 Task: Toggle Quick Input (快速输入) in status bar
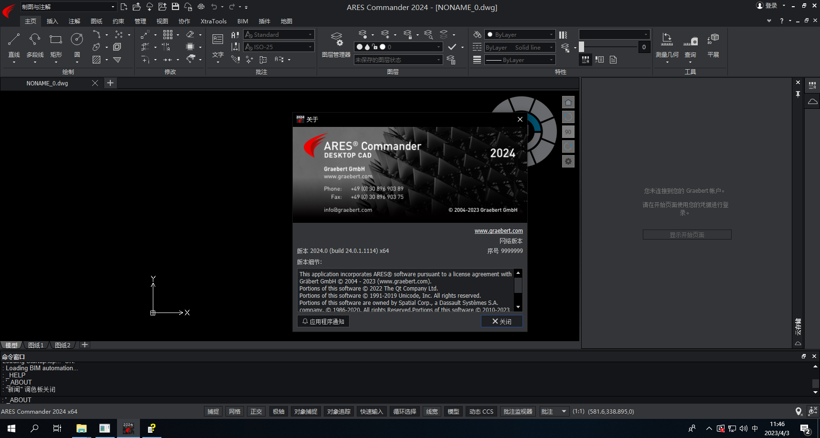pyautogui.click(x=372, y=411)
